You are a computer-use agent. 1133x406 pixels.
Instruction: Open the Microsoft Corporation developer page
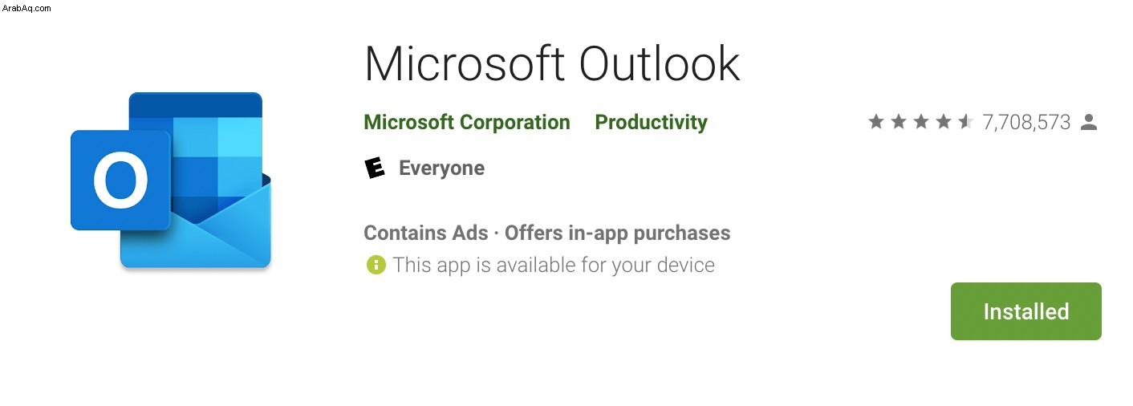click(467, 123)
